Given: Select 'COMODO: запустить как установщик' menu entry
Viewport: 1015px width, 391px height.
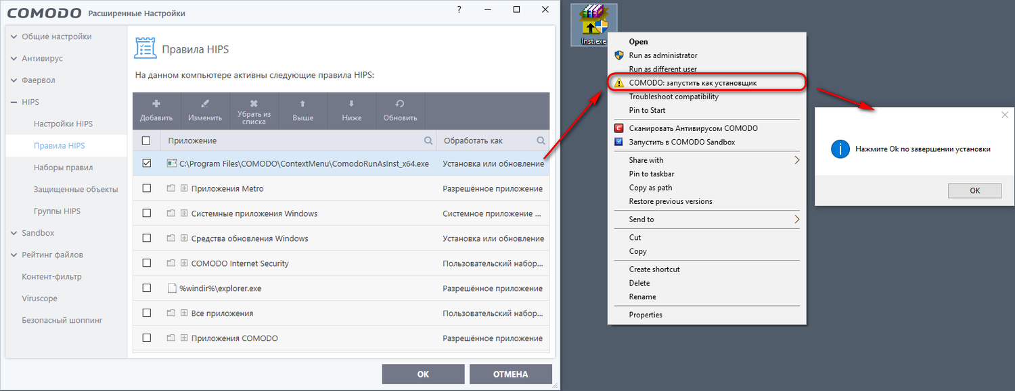Looking at the screenshot, I should pos(692,82).
